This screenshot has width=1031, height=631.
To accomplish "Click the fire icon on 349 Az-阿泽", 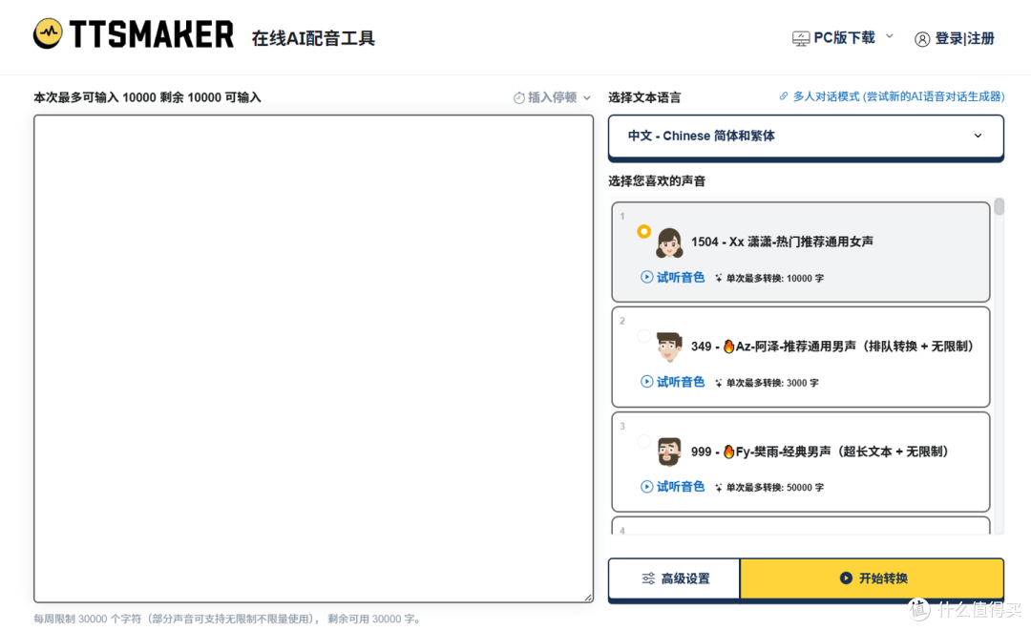I will pos(728,347).
